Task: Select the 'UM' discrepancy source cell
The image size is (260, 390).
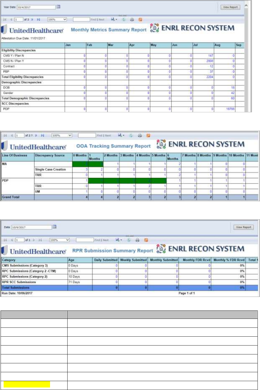Action: click(53, 192)
